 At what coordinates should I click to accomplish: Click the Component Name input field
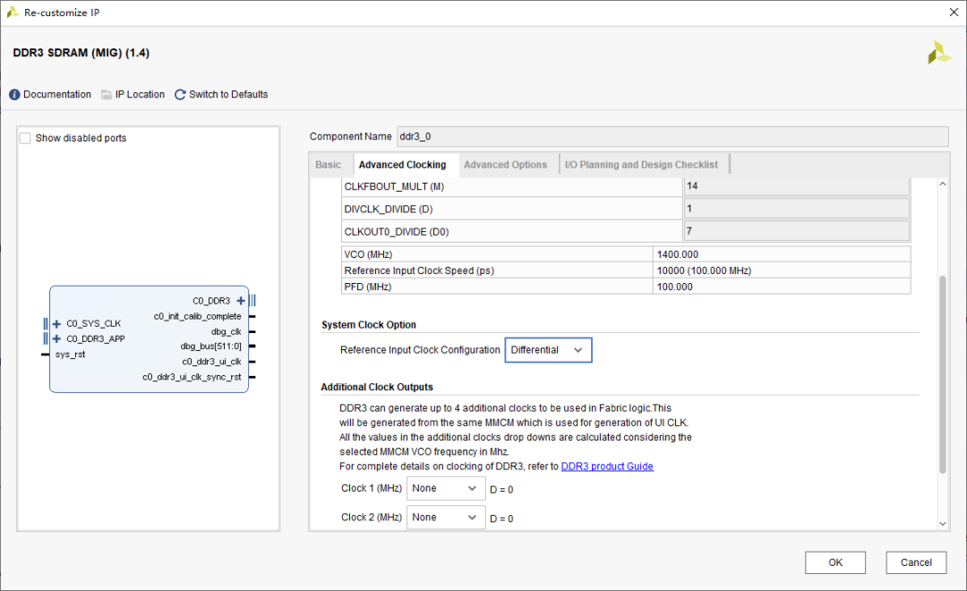(672, 136)
